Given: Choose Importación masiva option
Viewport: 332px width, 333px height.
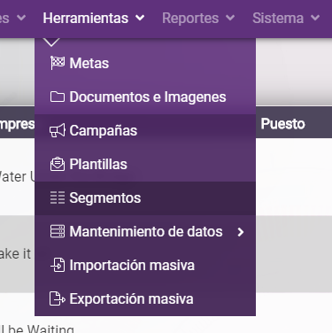Looking at the screenshot, I should (145, 266).
